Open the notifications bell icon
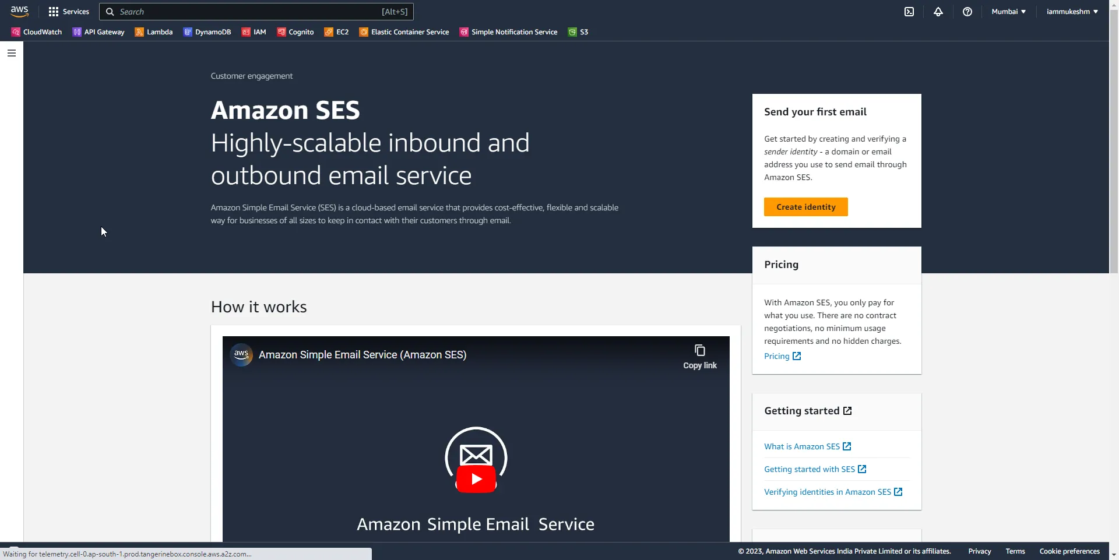1119x560 pixels. tap(938, 12)
